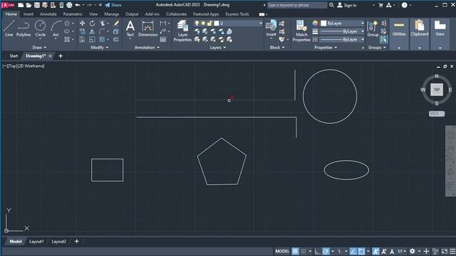456x256 pixels.
Task: Toggle layer lock padlock icon
Action: [209, 23]
